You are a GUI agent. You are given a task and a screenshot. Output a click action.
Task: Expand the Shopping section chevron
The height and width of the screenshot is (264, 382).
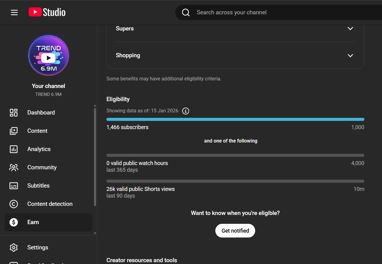point(350,56)
